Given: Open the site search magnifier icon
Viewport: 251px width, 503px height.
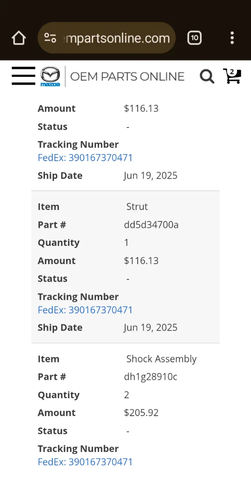Looking at the screenshot, I should [x=207, y=76].
